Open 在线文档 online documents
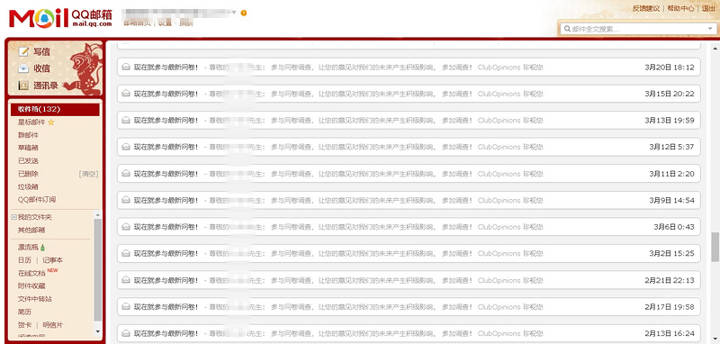This screenshot has height=344, width=720. (x=31, y=273)
